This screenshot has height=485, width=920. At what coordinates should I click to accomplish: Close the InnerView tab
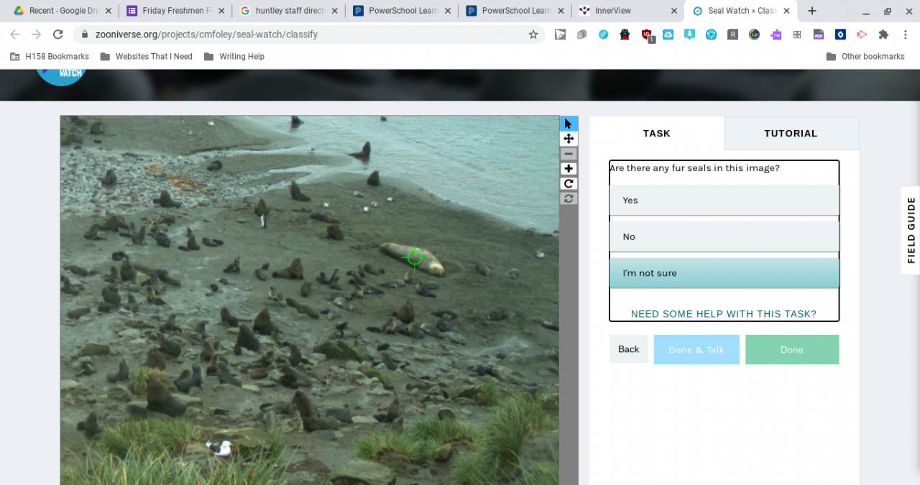pos(673,11)
